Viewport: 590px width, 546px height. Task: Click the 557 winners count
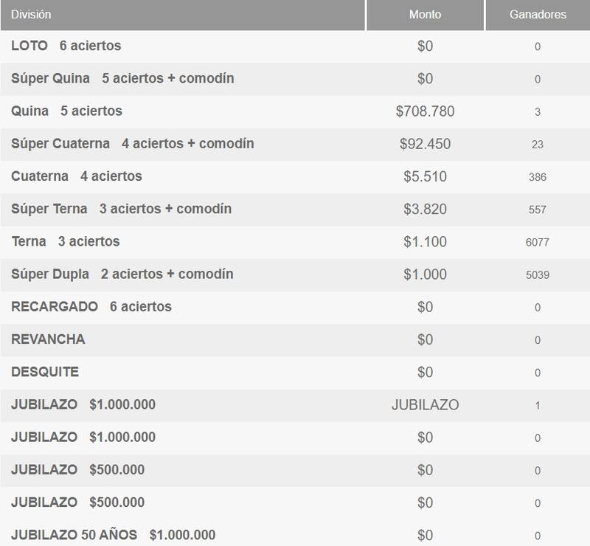[x=538, y=210]
